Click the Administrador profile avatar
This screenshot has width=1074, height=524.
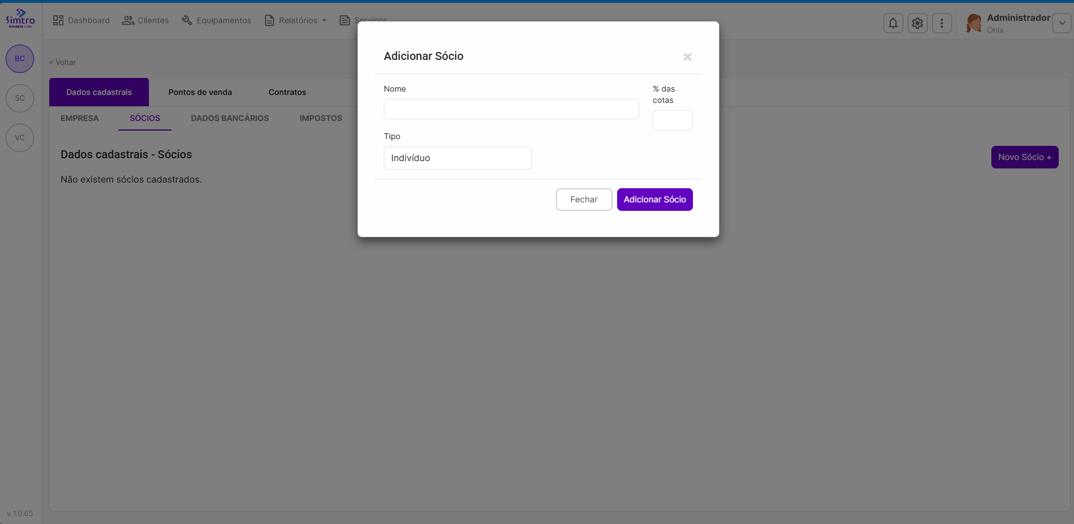(x=974, y=23)
